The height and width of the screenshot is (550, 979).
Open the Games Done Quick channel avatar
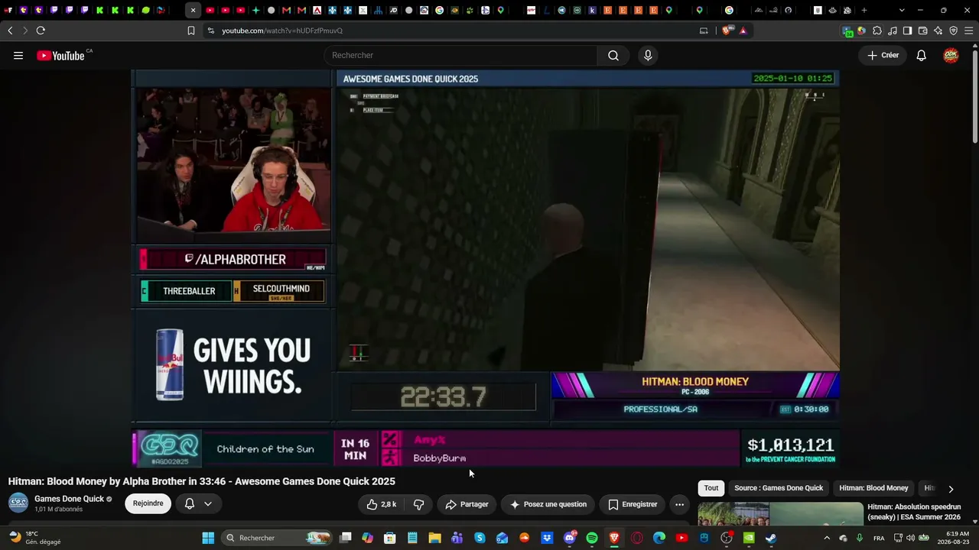[x=18, y=503]
